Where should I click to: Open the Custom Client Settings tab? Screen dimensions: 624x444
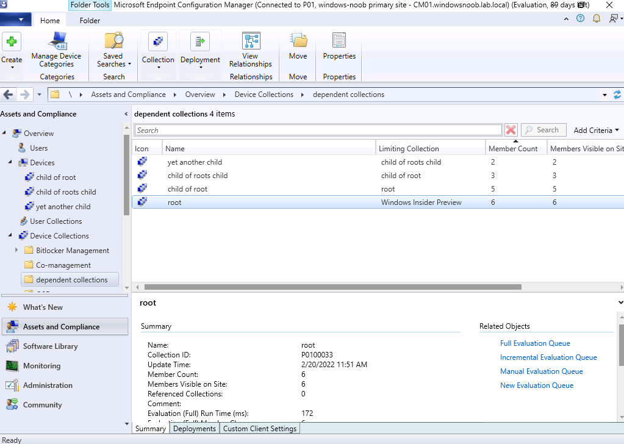pyautogui.click(x=260, y=429)
